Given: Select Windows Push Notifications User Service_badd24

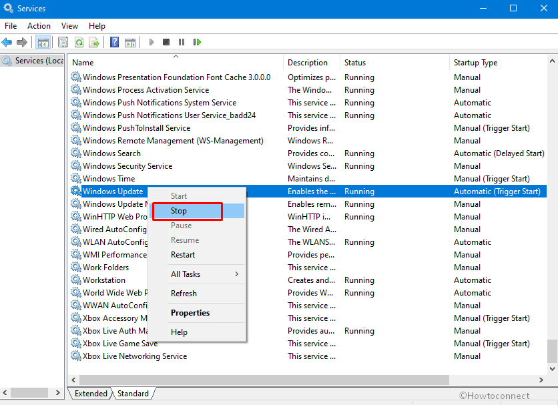Looking at the screenshot, I should click(169, 115).
